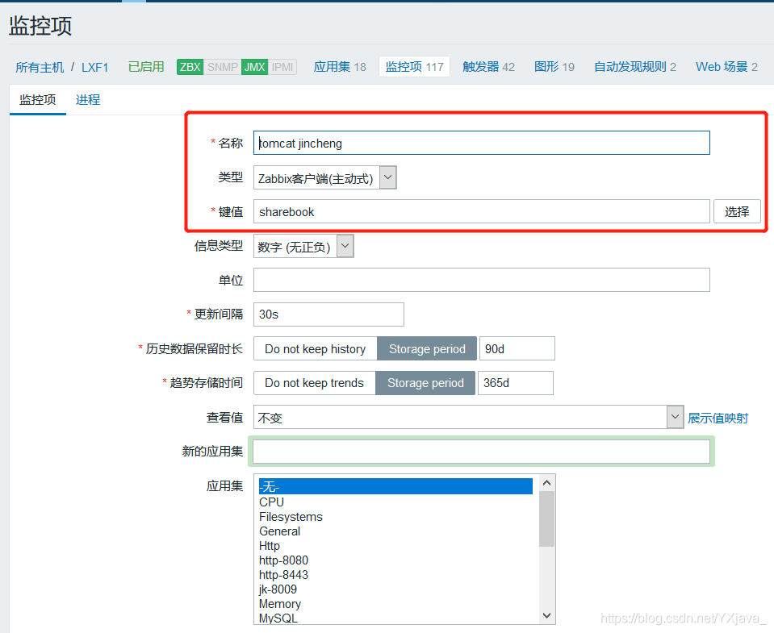Click the IPMI availability badge
Image resolution: width=774 pixels, height=633 pixels.
pyautogui.click(x=282, y=67)
